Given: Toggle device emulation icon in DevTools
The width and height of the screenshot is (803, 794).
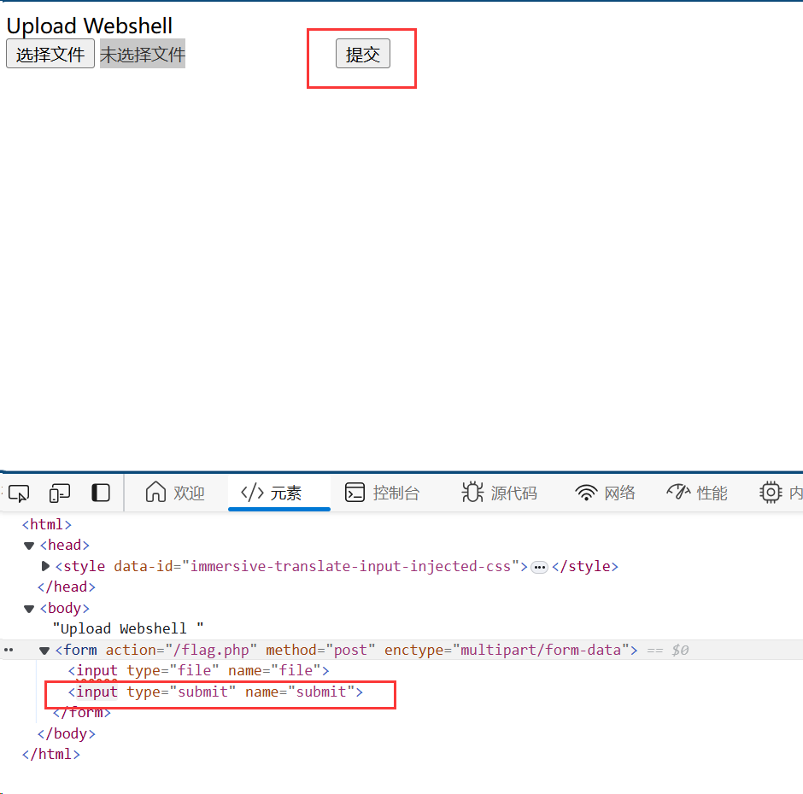Looking at the screenshot, I should 59,493.
